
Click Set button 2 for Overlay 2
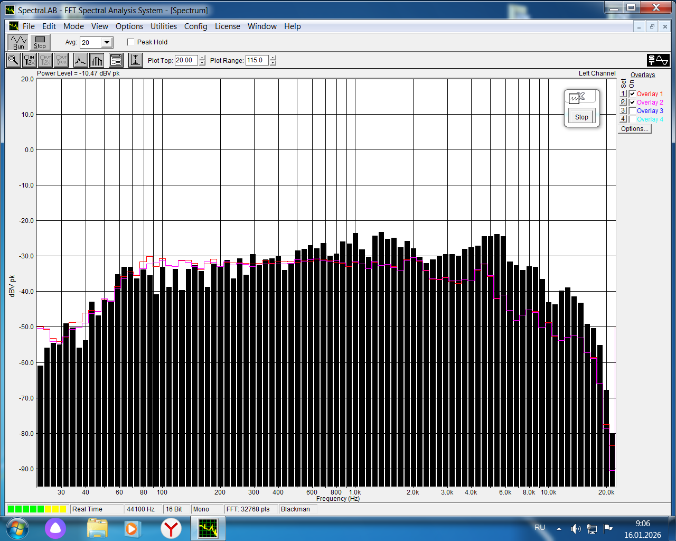(623, 102)
